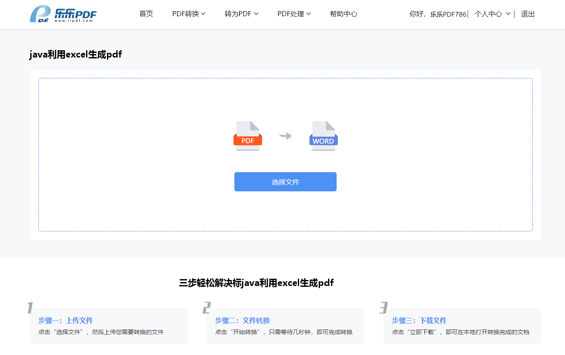
Task: Click the username 乐乐PDF786
Action: (448, 14)
